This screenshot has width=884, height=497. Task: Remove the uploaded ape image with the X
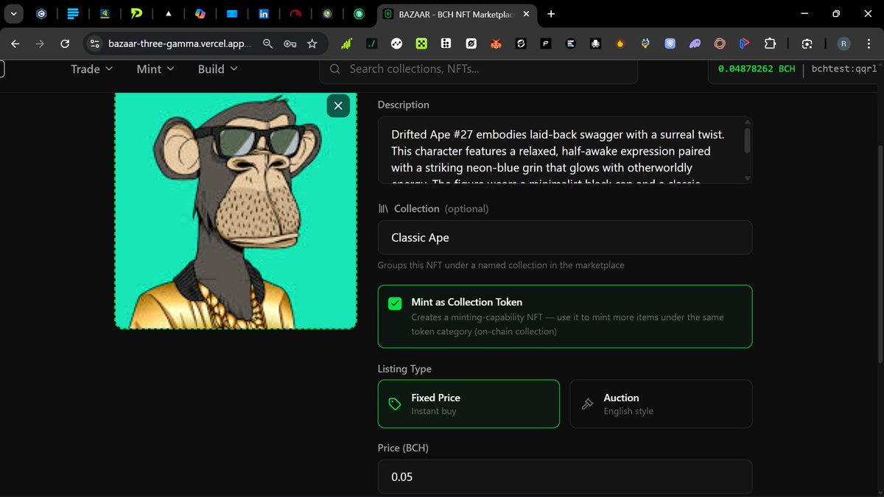[x=338, y=106]
